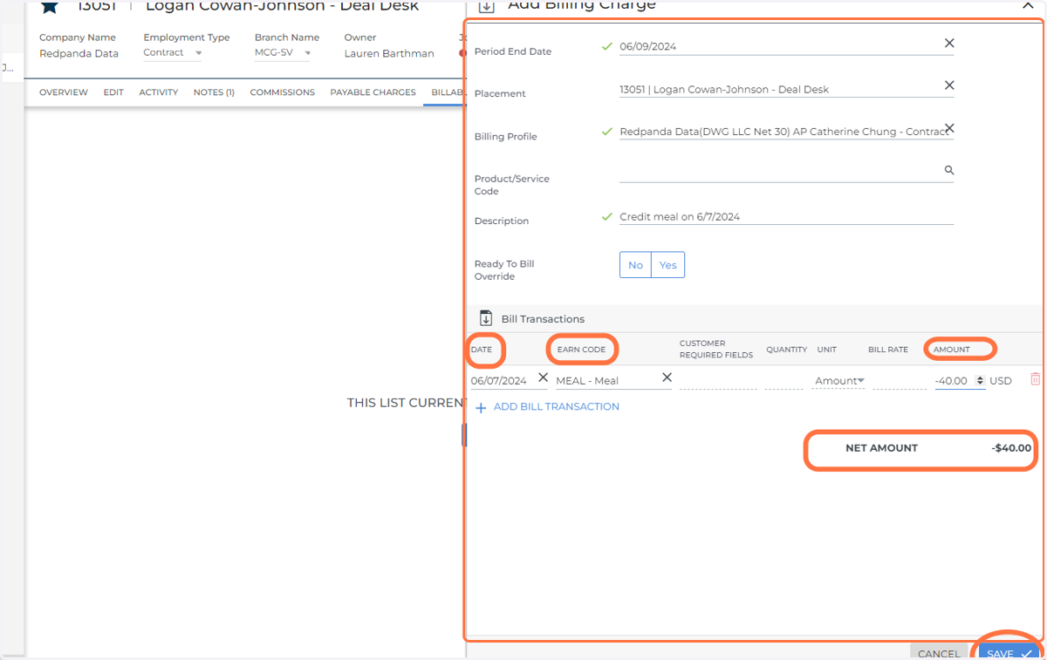This screenshot has width=1047, height=660.
Task: Open the Unit Amount dropdown
Action: pos(838,381)
